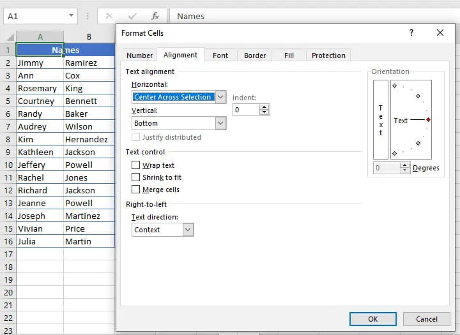Click the top diamond on orientation dial
This screenshot has width=460, height=335.
pos(395,86)
